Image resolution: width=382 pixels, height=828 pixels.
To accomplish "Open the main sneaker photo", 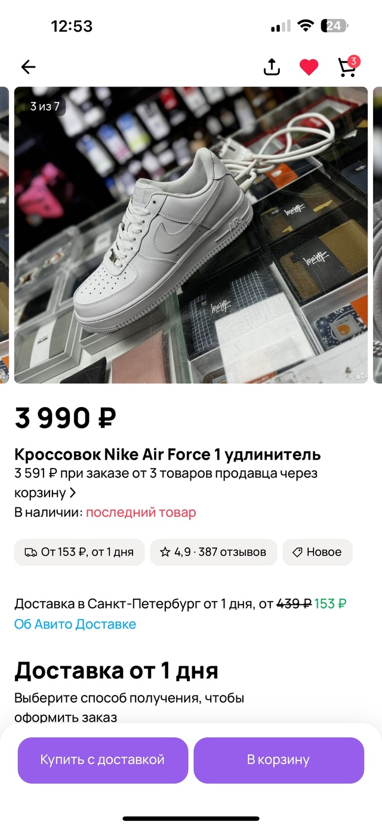I will (x=191, y=235).
